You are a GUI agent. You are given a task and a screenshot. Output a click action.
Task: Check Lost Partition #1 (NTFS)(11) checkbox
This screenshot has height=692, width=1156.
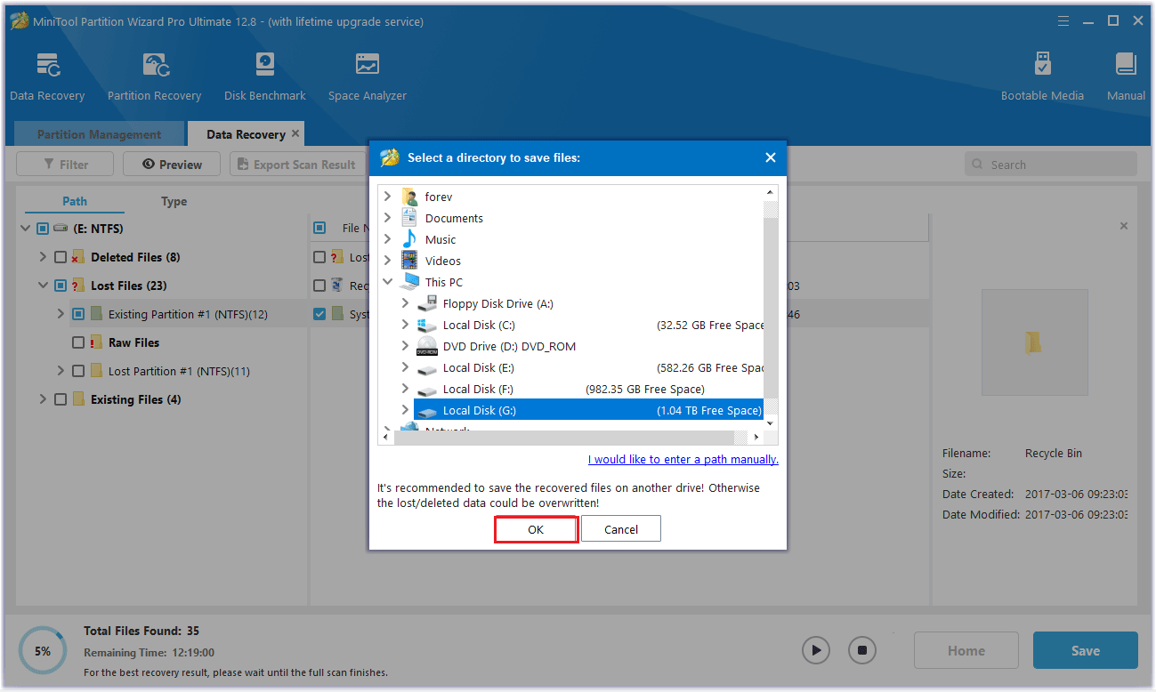coord(78,371)
